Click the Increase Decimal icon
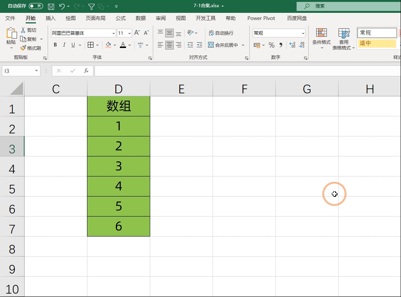 (x=292, y=45)
